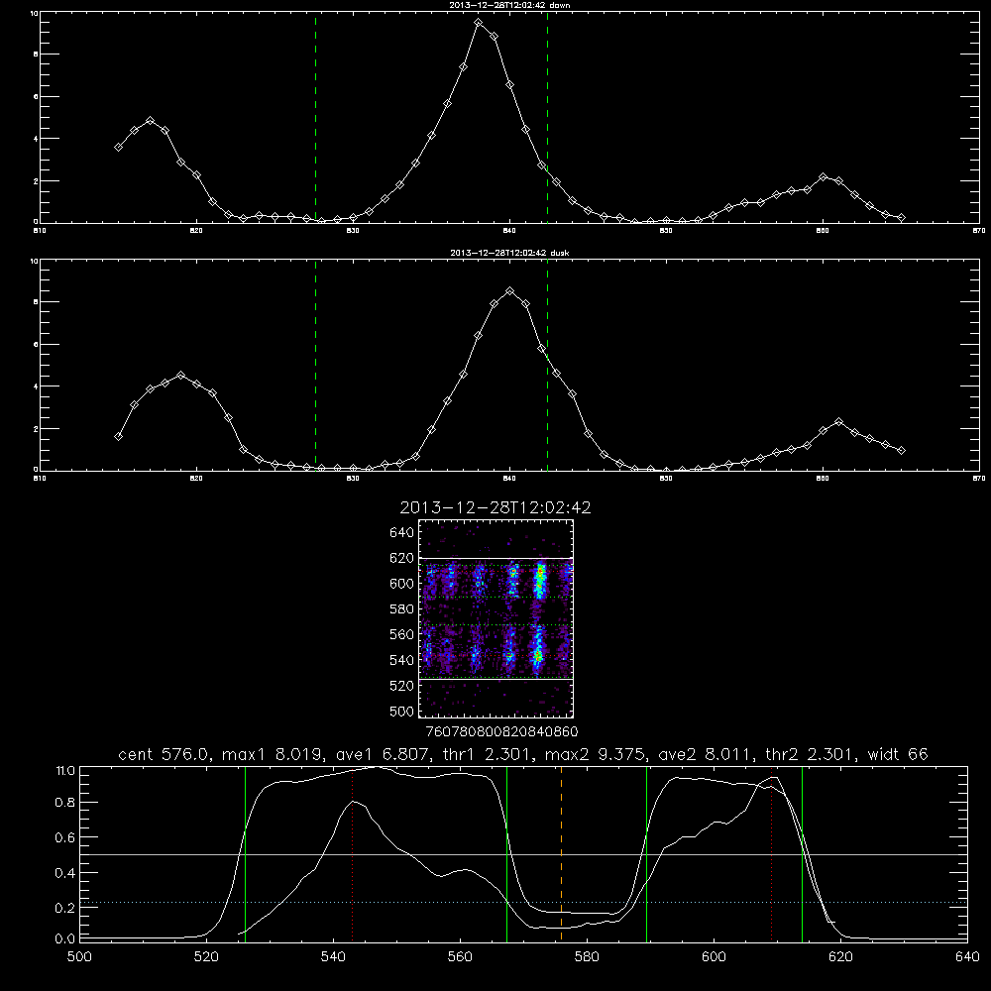Image resolution: width=991 pixels, height=991 pixels.
Task: Click the heatmap y-axis label 540
Action: point(402,660)
